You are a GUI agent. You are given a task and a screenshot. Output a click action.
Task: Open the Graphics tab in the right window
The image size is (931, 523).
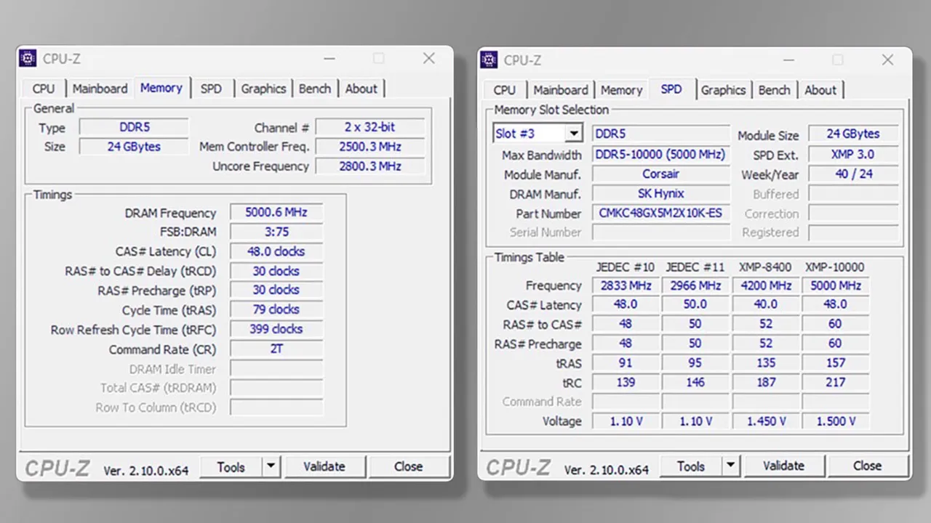point(724,90)
